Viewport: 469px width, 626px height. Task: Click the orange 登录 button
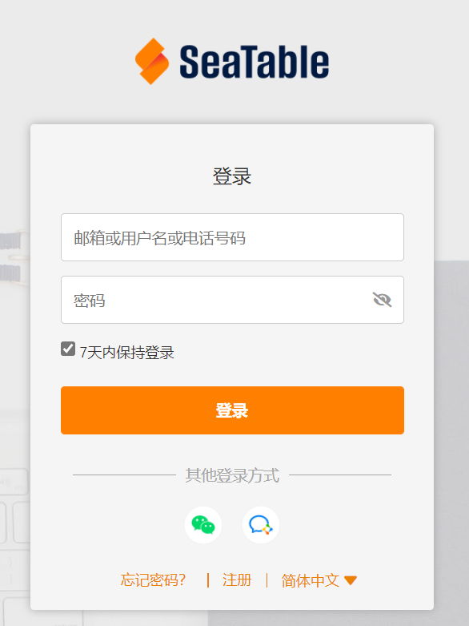[x=232, y=410]
